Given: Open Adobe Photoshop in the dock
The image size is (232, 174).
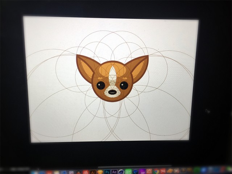Looking at the screenshot, I should tap(107, 172).
